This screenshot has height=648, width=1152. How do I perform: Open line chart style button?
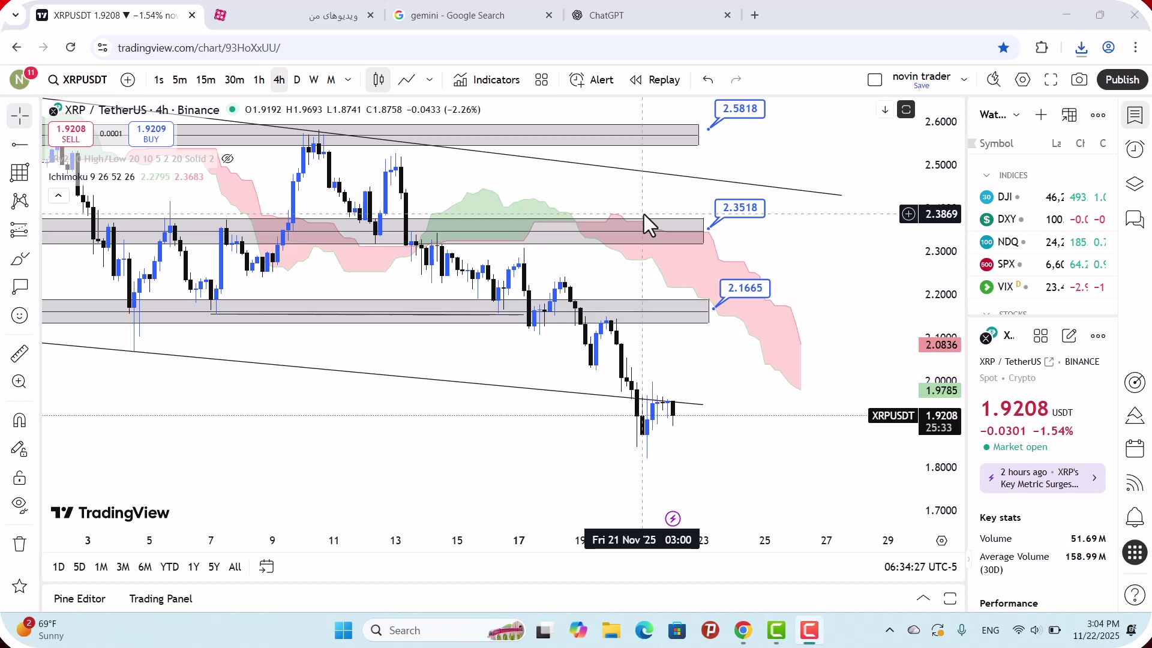(x=406, y=80)
